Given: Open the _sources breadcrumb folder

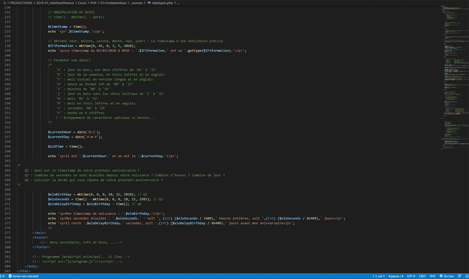Looking at the screenshot, I should point(136,3).
